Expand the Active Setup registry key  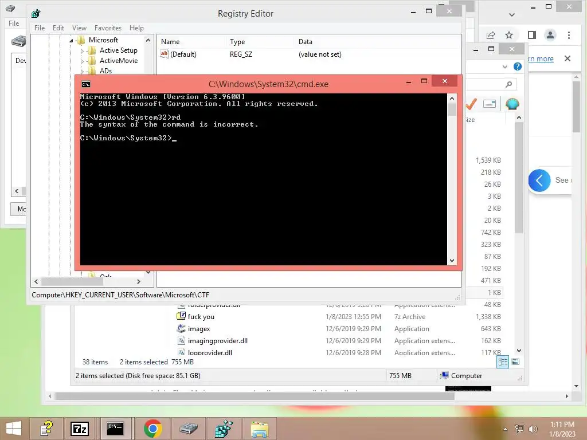pos(82,51)
